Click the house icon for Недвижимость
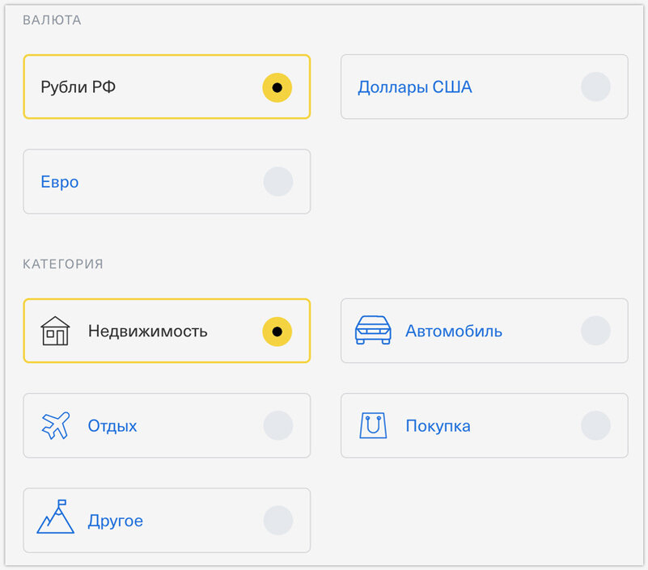 pyautogui.click(x=55, y=331)
